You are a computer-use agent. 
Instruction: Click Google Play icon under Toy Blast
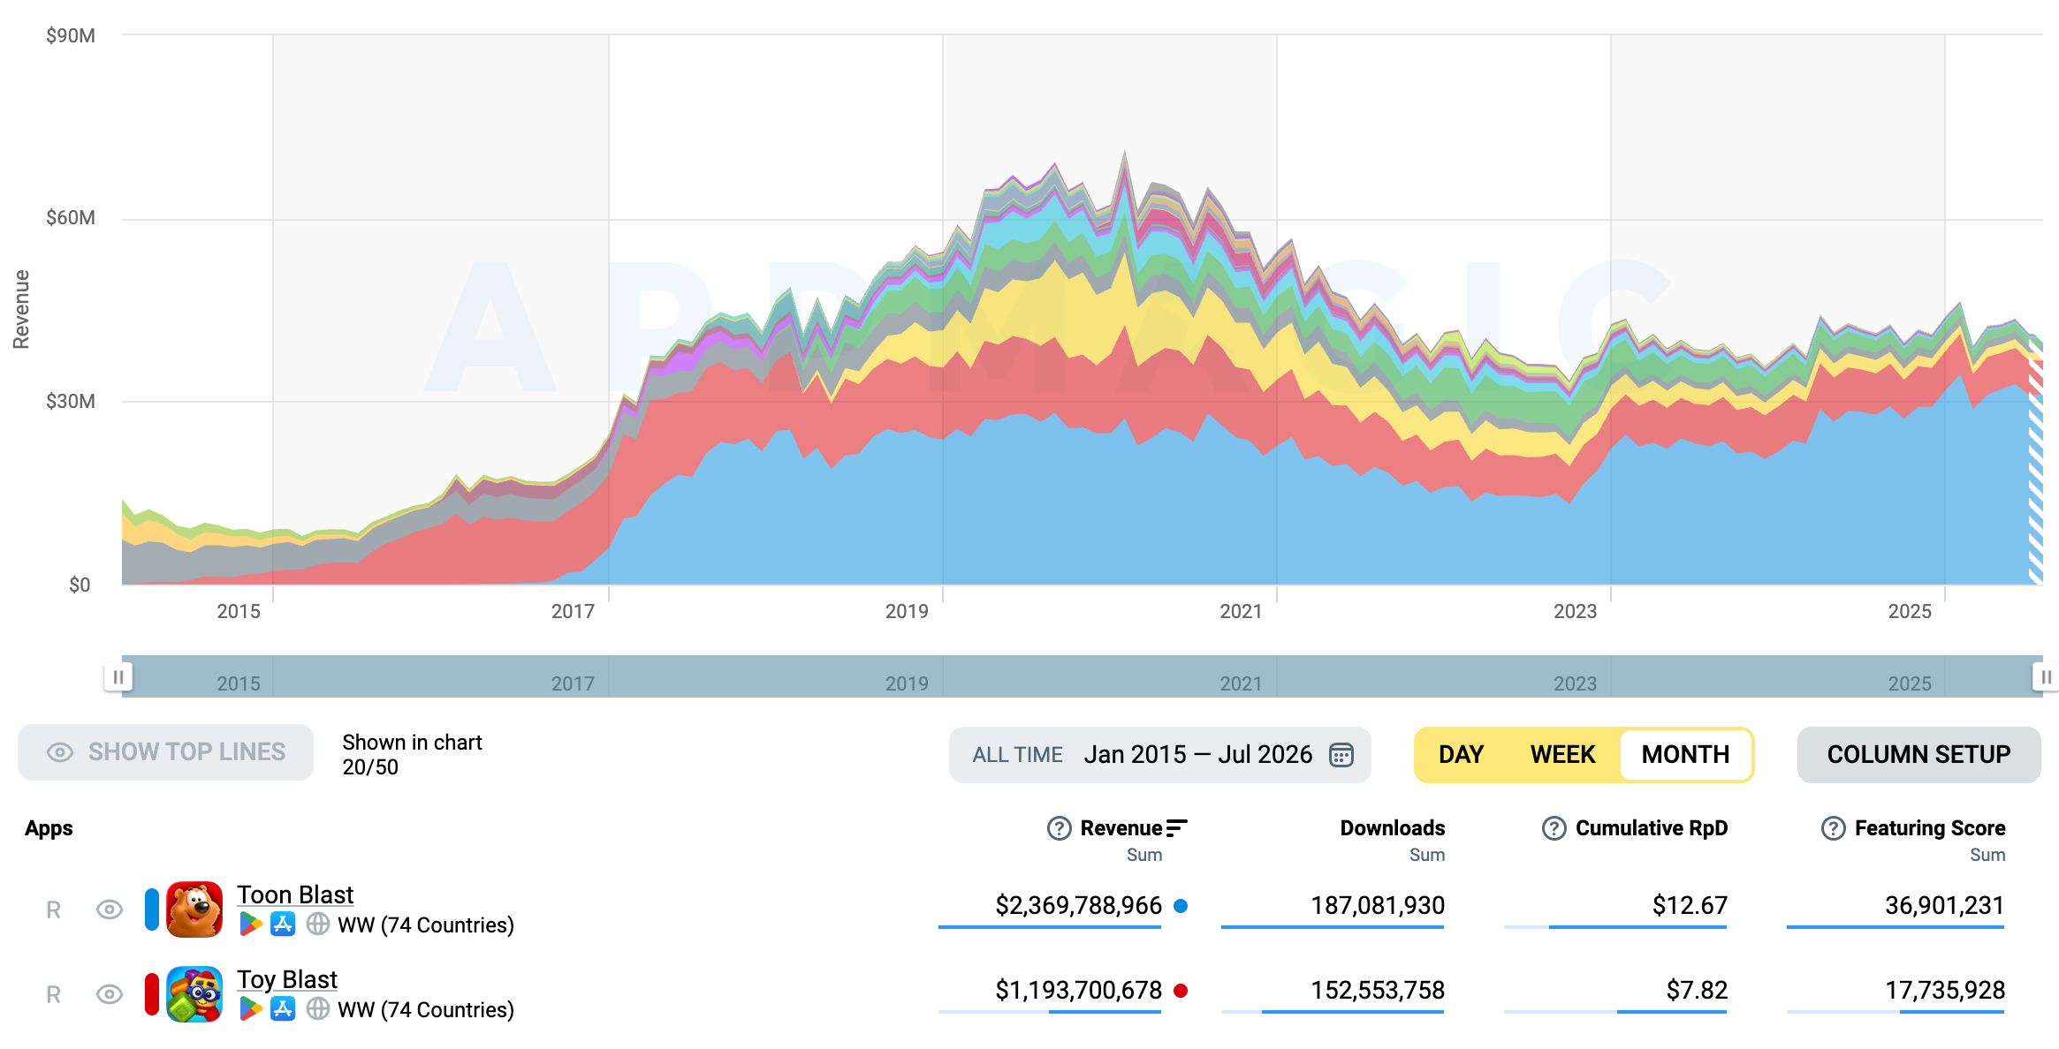tap(251, 1009)
